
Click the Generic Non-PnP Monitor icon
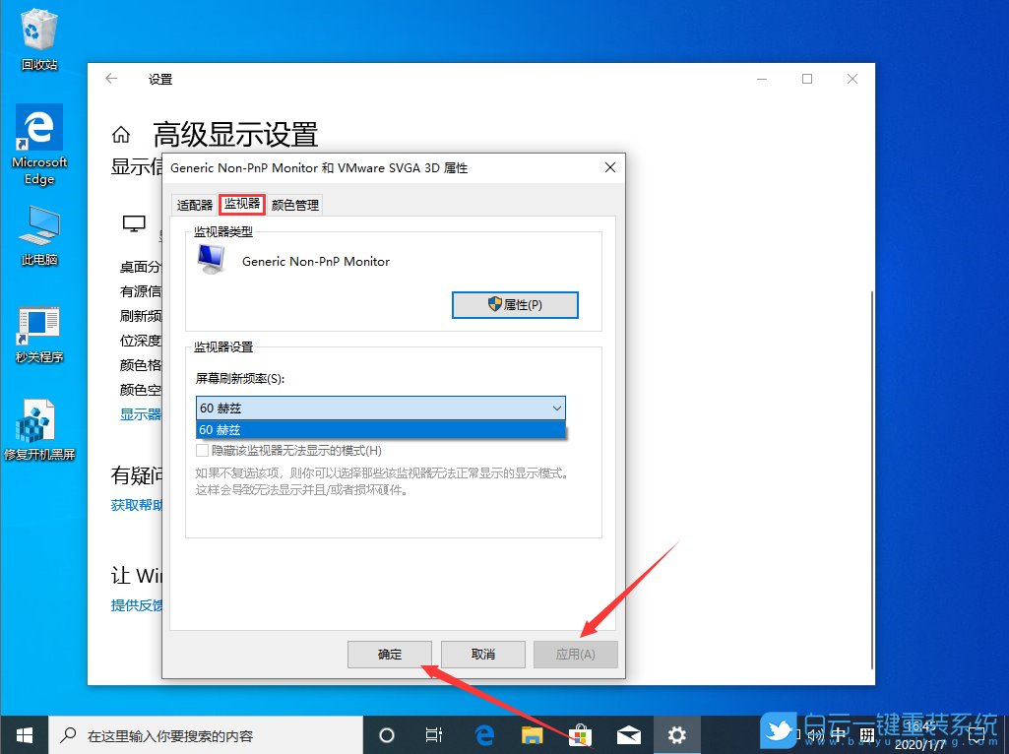coord(209,261)
